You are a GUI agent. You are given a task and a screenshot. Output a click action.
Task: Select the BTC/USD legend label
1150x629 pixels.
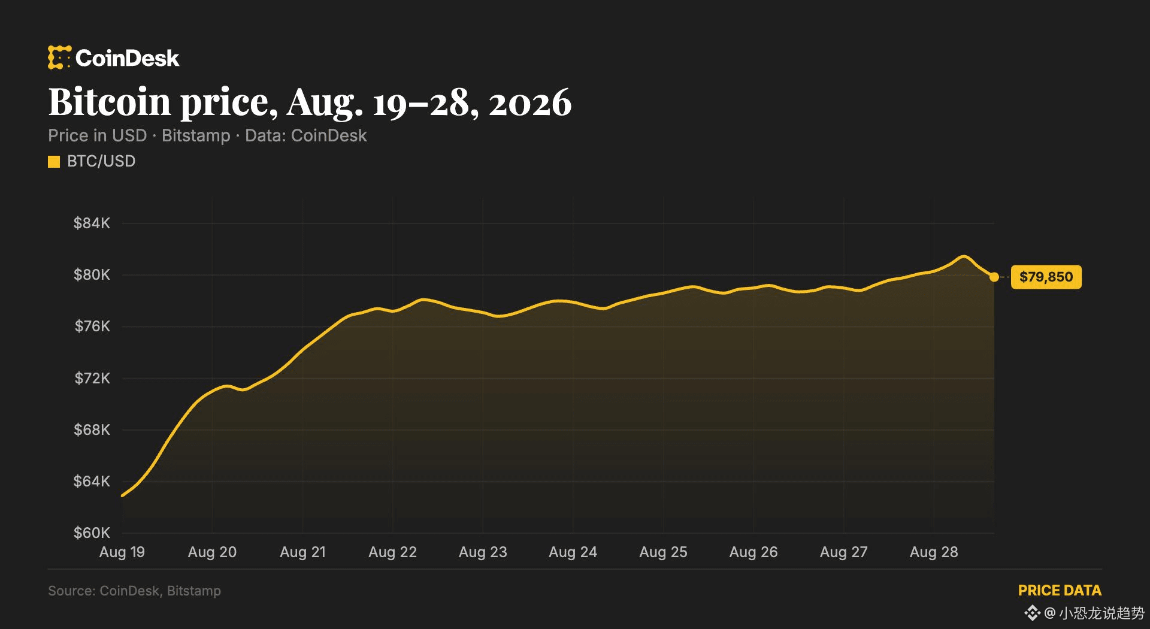coord(101,161)
